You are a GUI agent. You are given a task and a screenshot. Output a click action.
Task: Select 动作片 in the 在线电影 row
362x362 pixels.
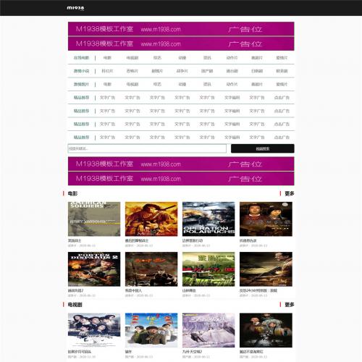click(x=232, y=58)
